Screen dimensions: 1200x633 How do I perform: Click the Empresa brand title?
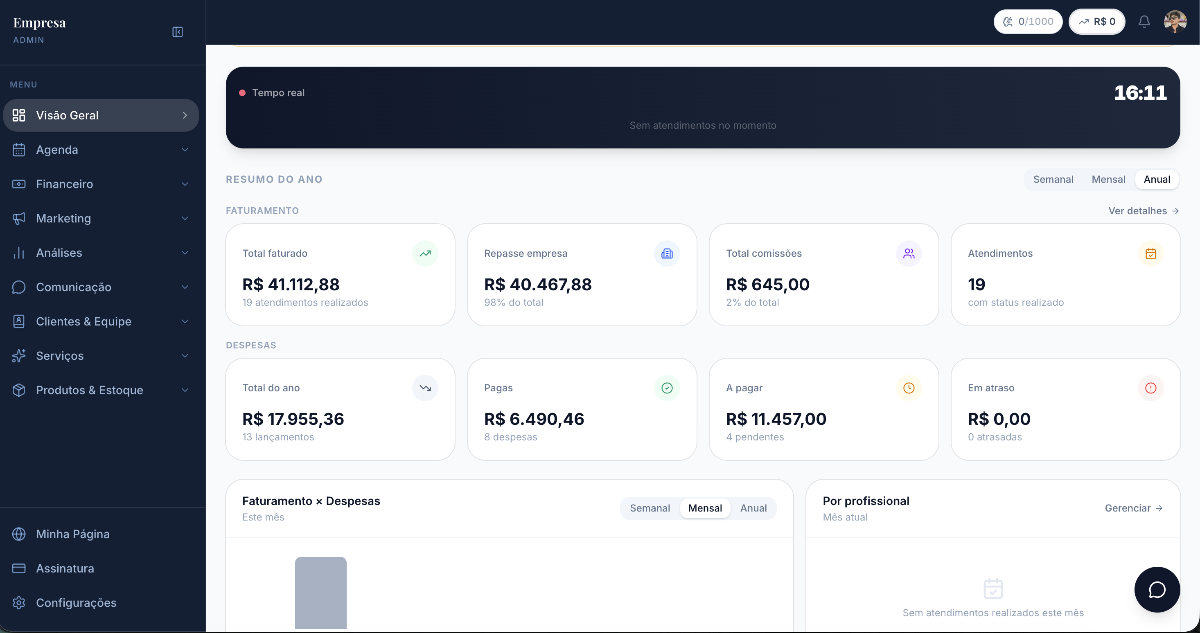point(40,23)
